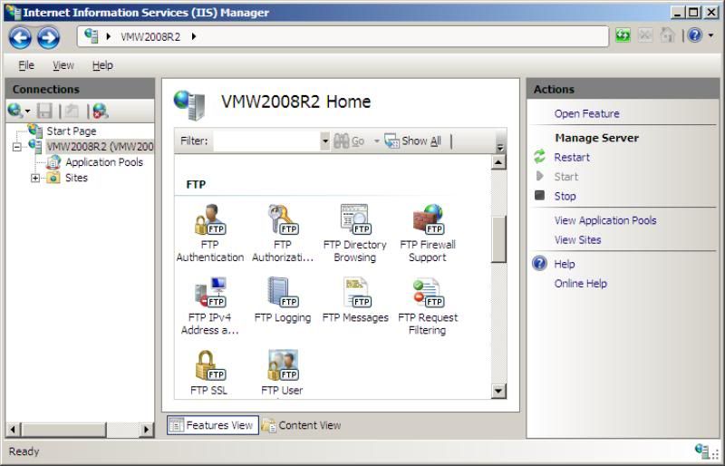
Task: Open the Go button dropdown arrow
Action: 376,141
